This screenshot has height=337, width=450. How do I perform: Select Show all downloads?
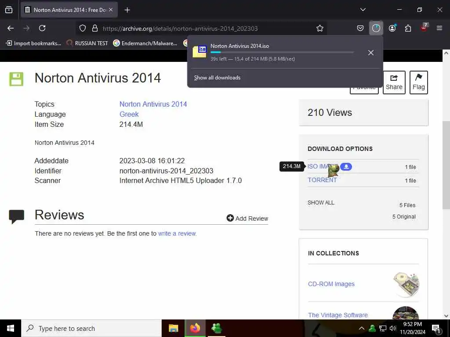pyautogui.click(x=217, y=78)
